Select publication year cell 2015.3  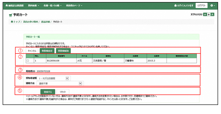pos(157,61)
